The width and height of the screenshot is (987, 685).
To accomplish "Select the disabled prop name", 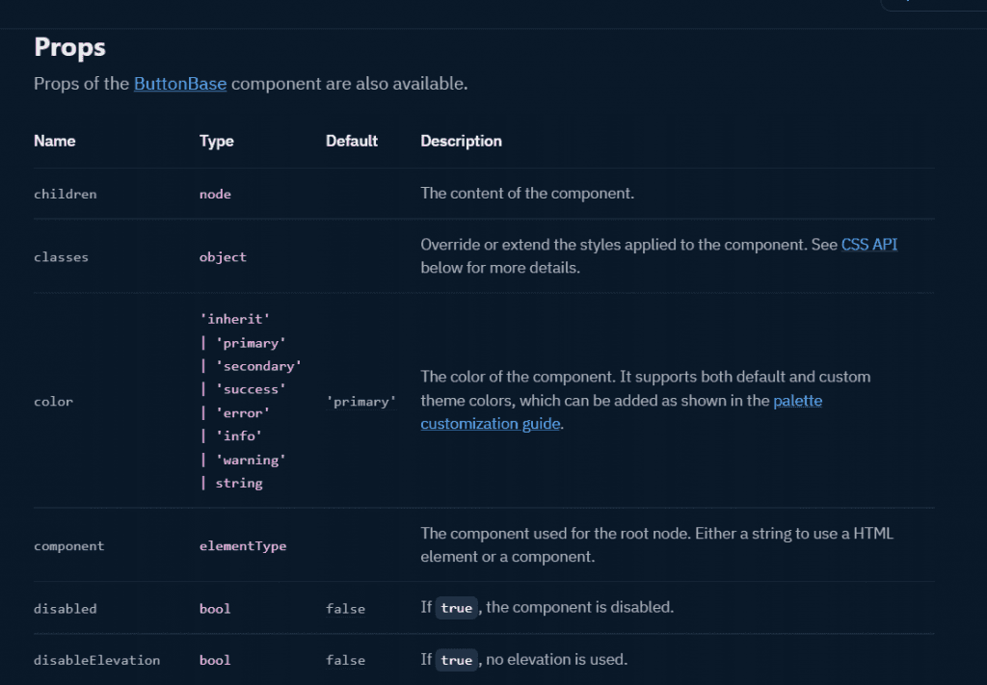I will coord(65,609).
